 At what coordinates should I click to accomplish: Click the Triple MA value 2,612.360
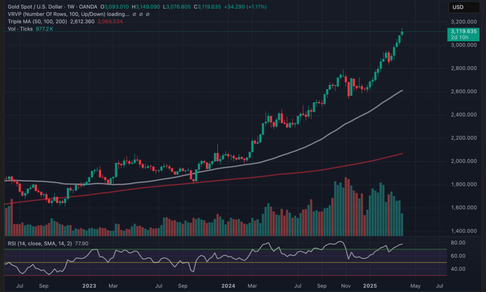[82, 21]
